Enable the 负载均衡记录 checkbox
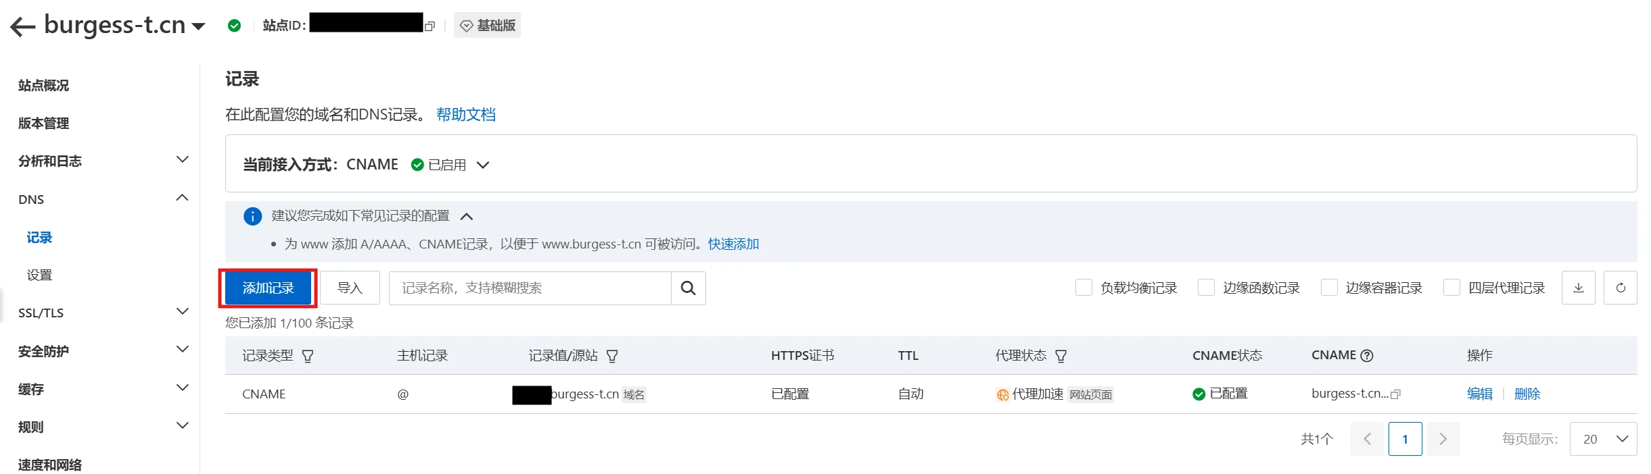The width and height of the screenshot is (1651, 474). coord(1084,288)
